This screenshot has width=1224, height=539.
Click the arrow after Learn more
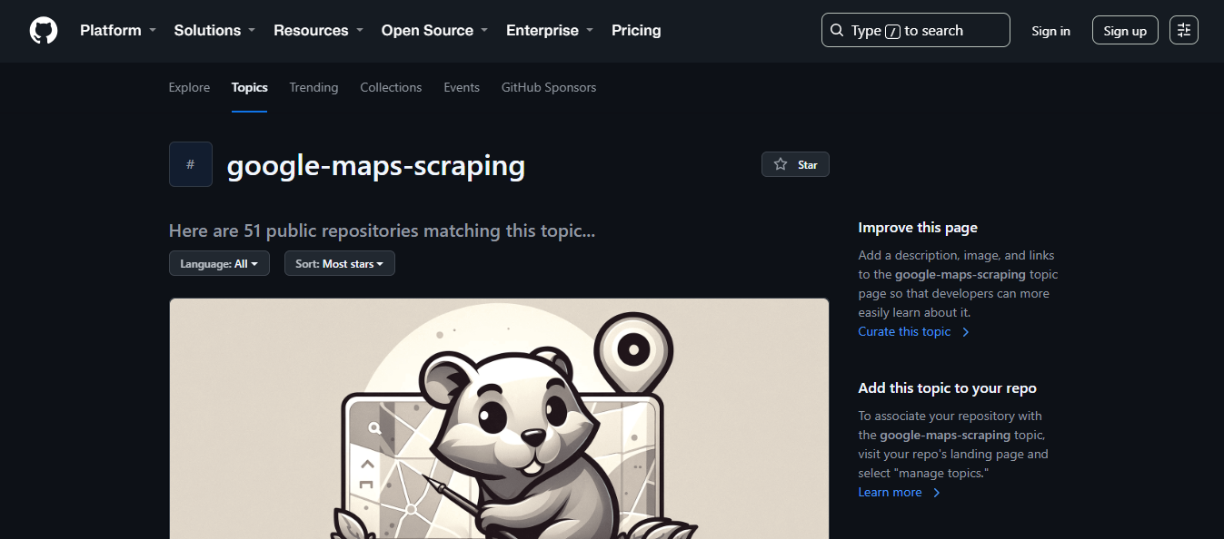(x=937, y=493)
